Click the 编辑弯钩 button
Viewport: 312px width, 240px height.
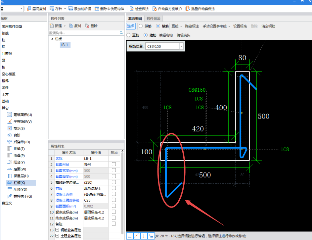[166, 35]
